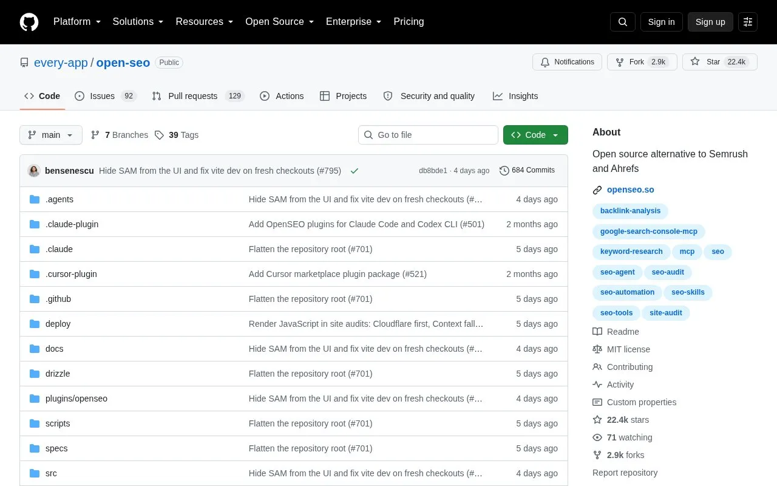Click the repository icon before every-app
This screenshot has width=777, height=486.
click(24, 63)
